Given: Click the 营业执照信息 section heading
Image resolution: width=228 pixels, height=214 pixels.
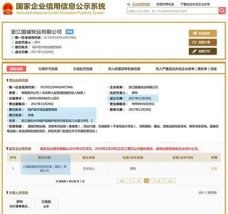Looking at the screenshot, I should pyautogui.click(x=19, y=80).
